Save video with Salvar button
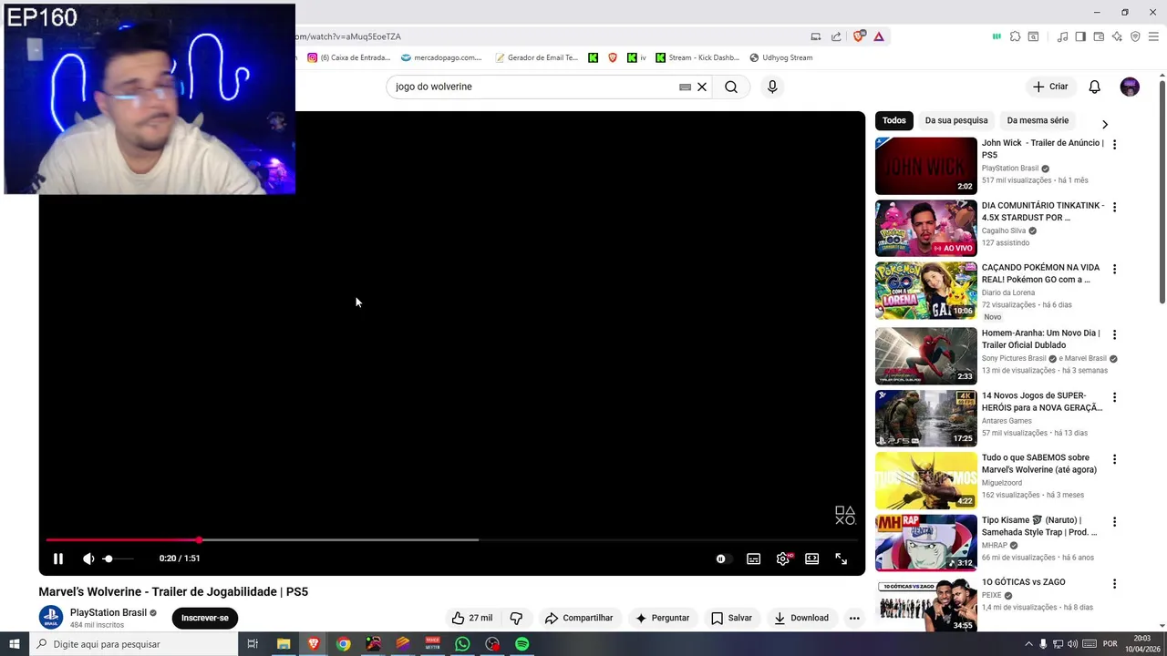Viewport: 1167px width, 656px height. 731,618
